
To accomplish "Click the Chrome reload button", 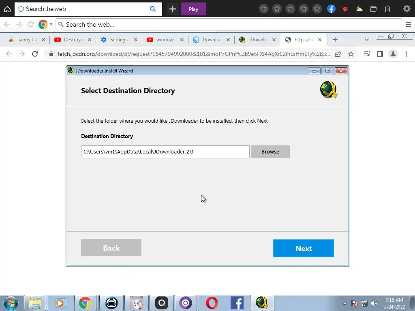I will pyautogui.click(x=35, y=54).
